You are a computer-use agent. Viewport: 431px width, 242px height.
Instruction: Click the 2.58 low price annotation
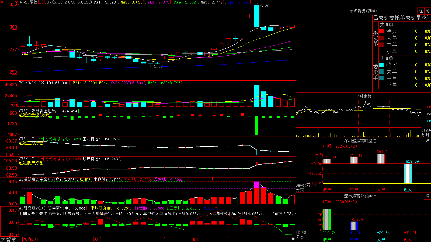158,66
